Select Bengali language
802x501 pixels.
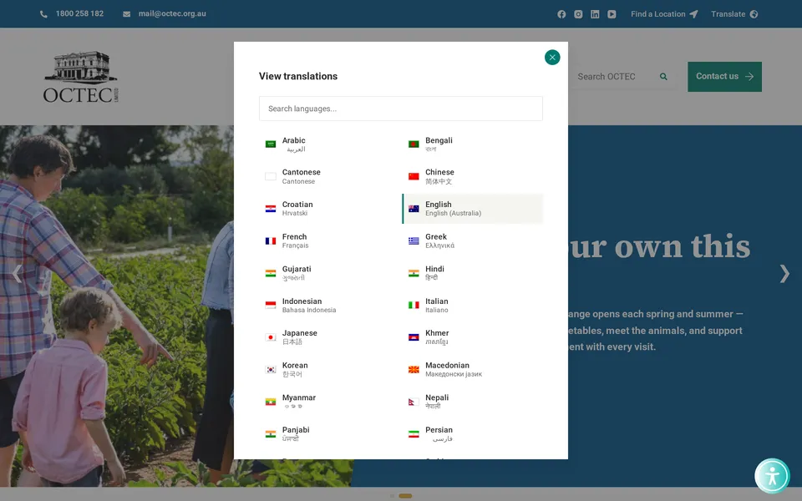473,144
